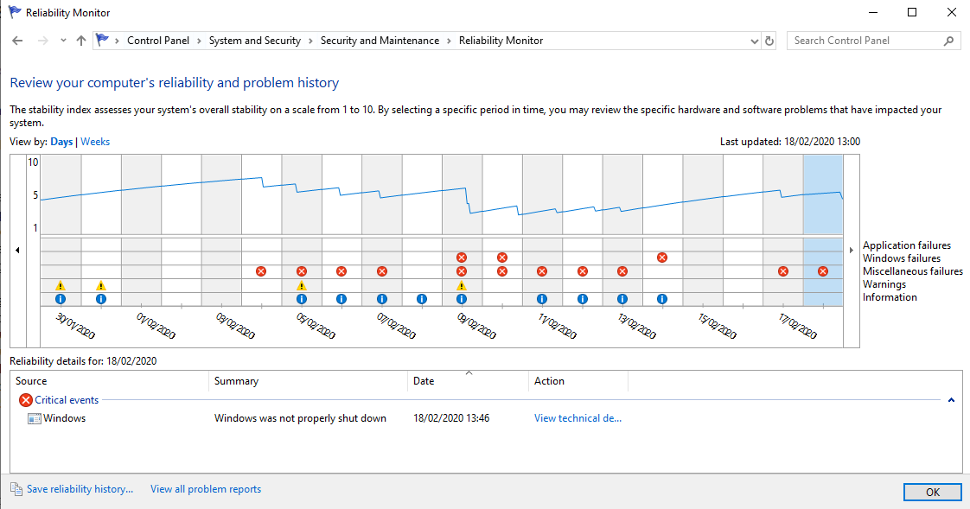Click the search magnifier in Search Control Panel
The width and height of the screenshot is (970, 509).
pyautogui.click(x=948, y=40)
